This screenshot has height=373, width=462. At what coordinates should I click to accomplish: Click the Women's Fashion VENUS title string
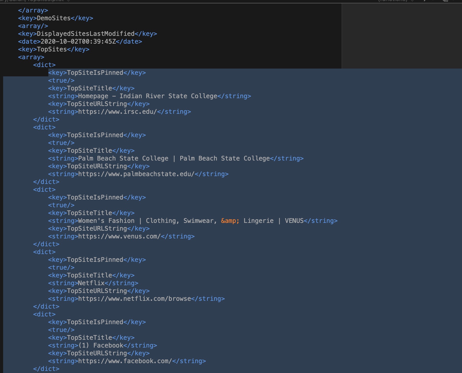tap(193, 221)
